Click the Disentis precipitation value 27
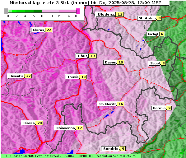This screenshot has width=186, height=158. [x=28, y=76]
